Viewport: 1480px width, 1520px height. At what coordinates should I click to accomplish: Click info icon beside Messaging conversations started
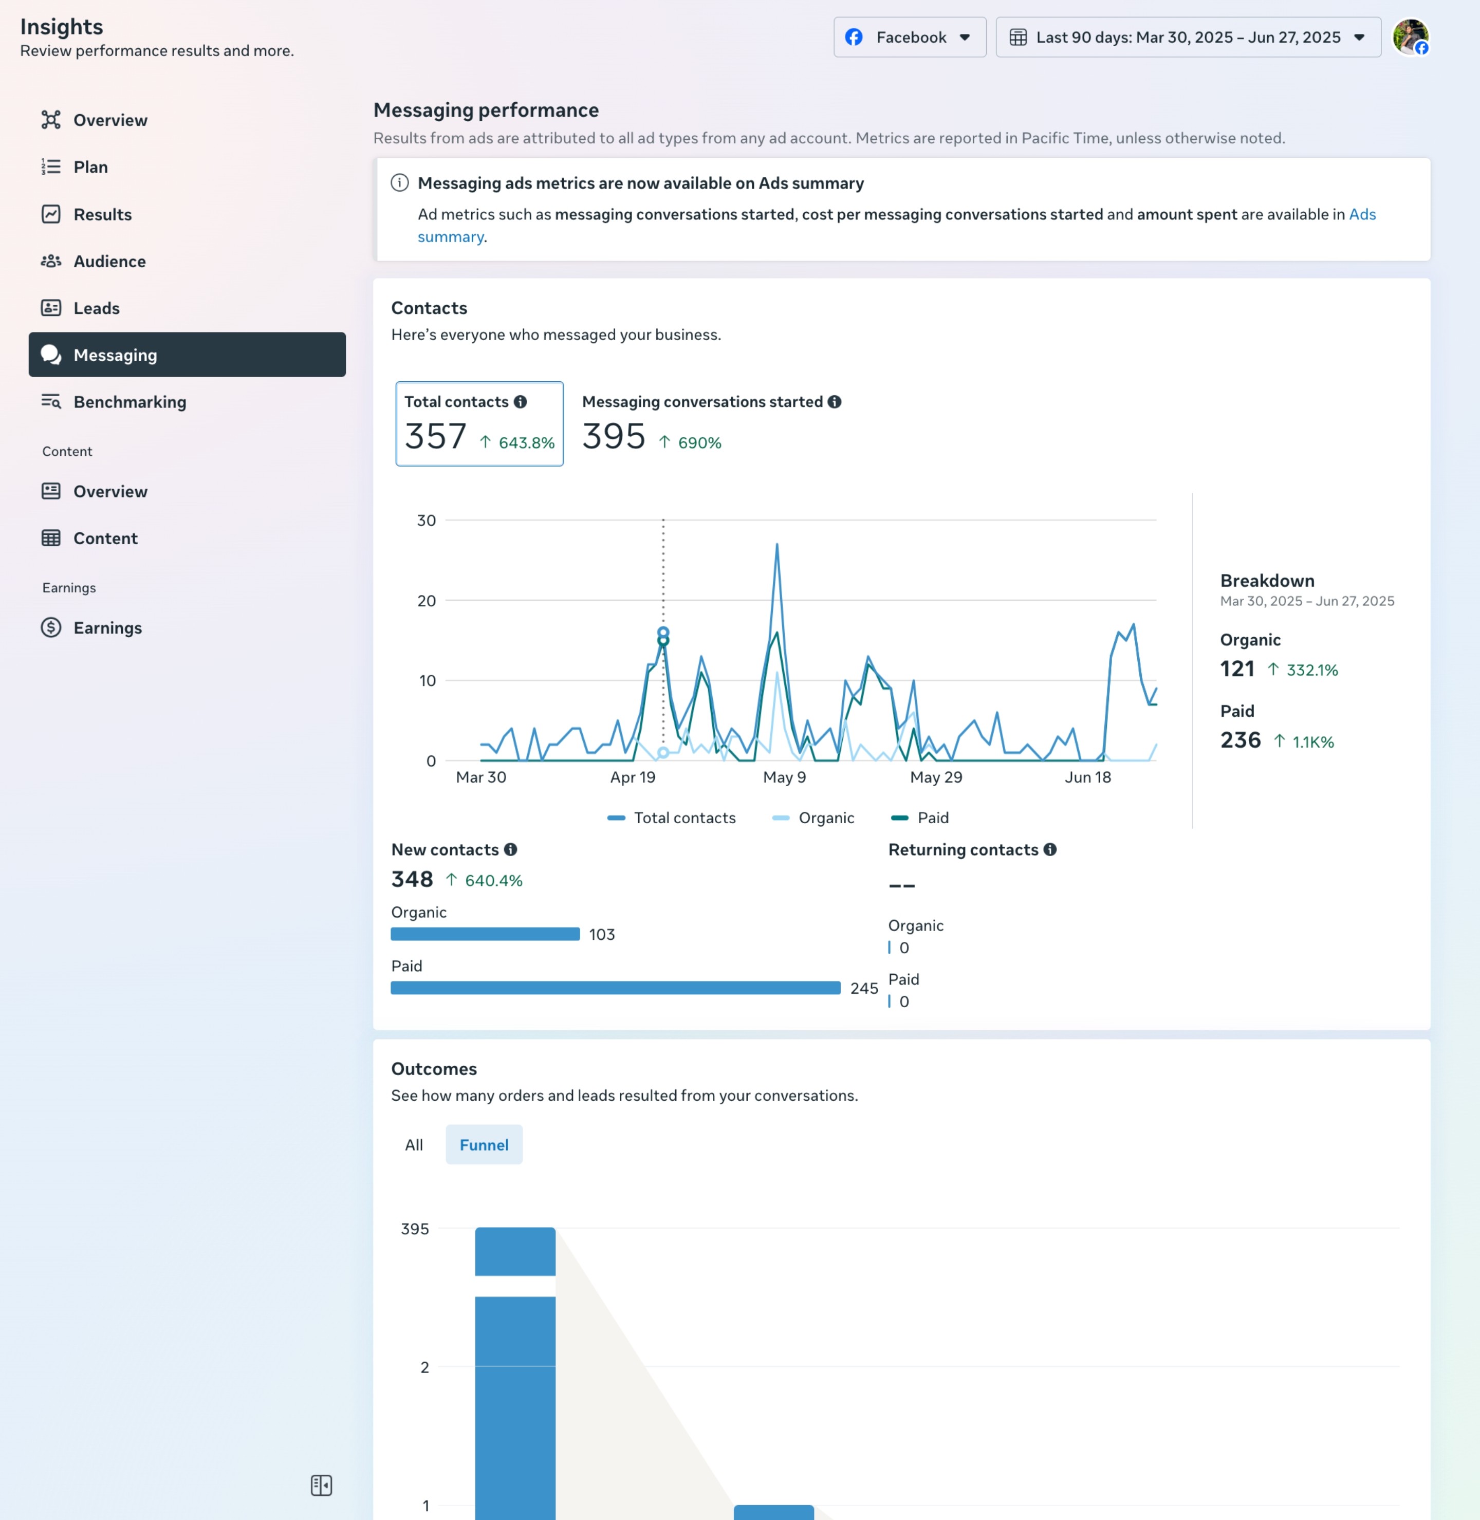pyautogui.click(x=834, y=402)
